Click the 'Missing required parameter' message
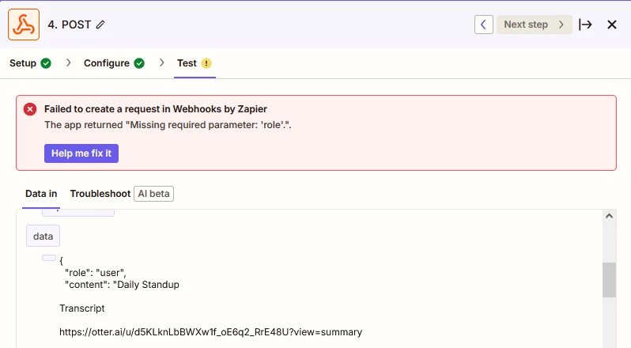631x348 pixels. coord(168,125)
